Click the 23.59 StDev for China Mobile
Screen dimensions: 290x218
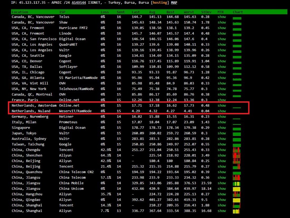206,183
